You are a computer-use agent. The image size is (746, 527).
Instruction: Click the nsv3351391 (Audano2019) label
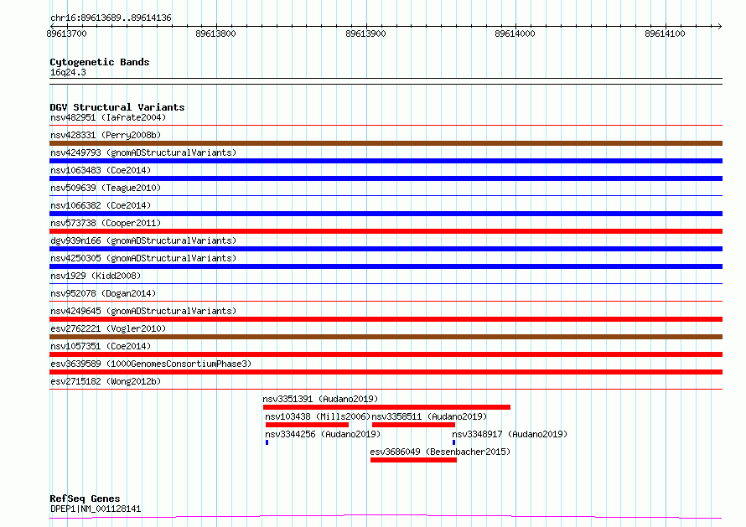point(320,399)
